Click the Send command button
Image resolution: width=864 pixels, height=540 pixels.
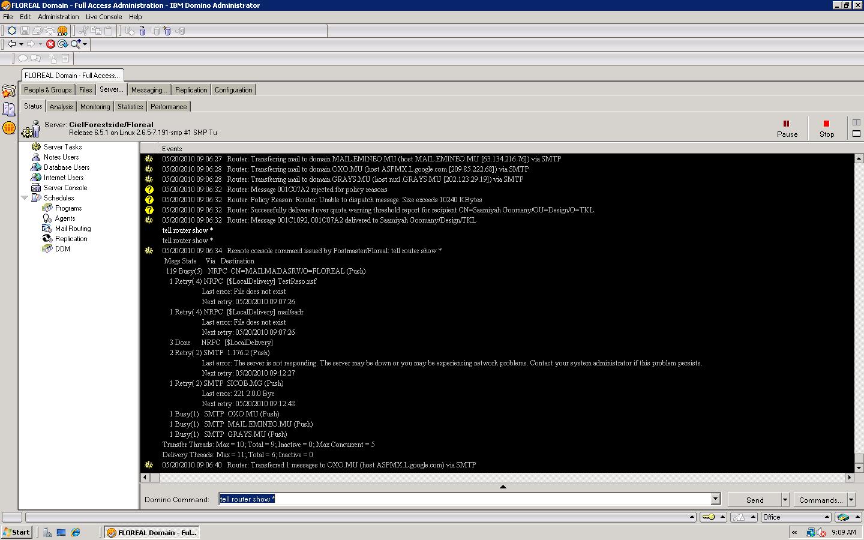(755, 500)
